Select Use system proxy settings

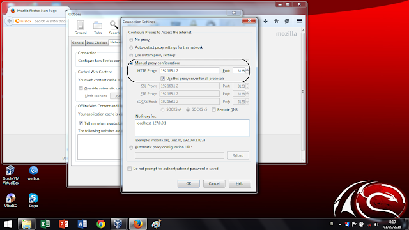pyautogui.click(x=131, y=56)
